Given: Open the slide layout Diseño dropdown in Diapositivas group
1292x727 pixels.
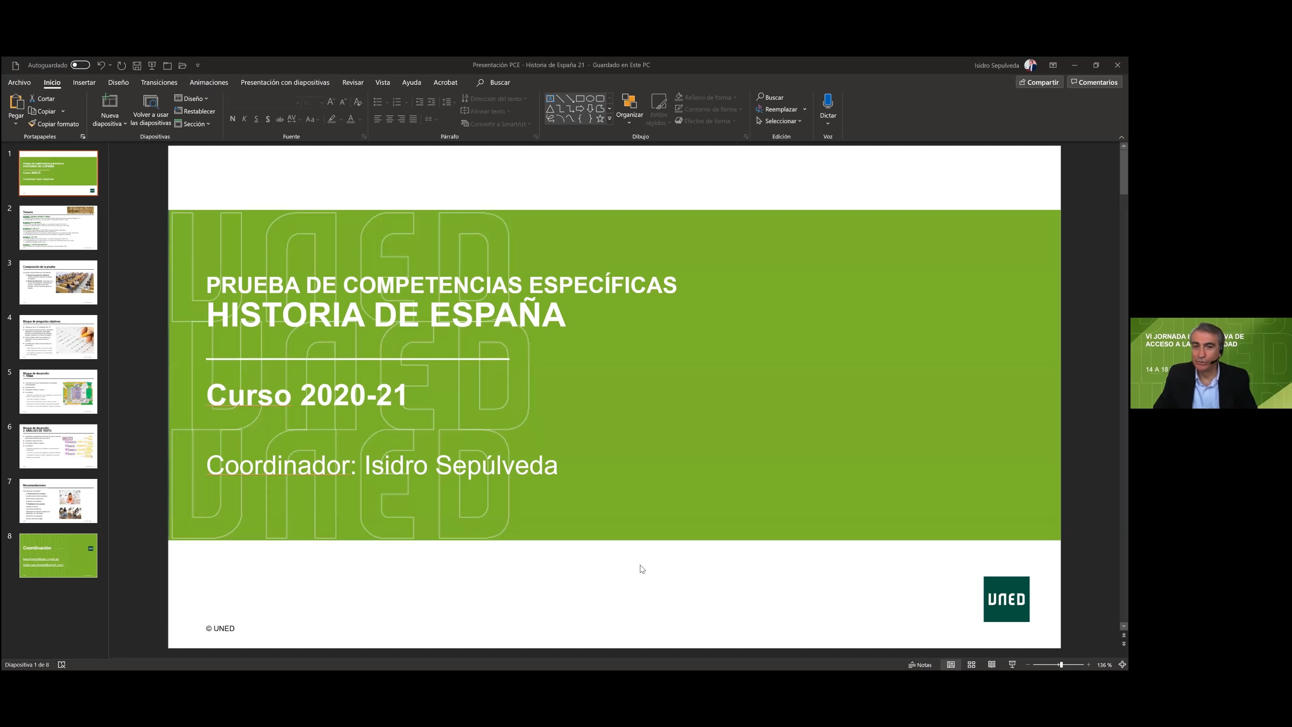Looking at the screenshot, I should point(191,99).
